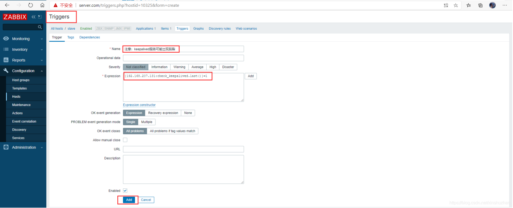513x208 pixels.
Task: Click the sidebar search magnifier icon
Action: click(40, 27)
